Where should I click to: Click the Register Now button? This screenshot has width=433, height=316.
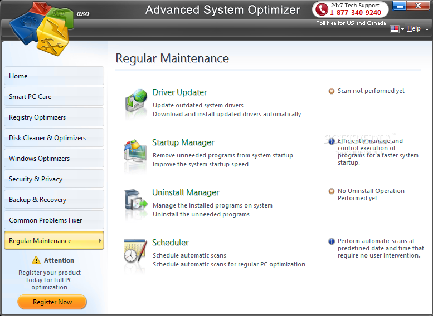(x=52, y=302)
